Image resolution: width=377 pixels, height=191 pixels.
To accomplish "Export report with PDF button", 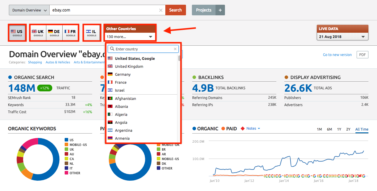I will (x=363, y=55).
